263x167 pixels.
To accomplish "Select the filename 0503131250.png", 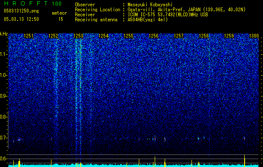I will tap(21, 11).
